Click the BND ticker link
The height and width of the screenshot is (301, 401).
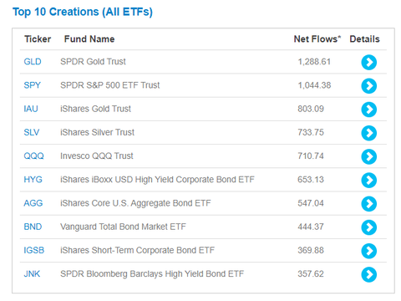(33, 227)
